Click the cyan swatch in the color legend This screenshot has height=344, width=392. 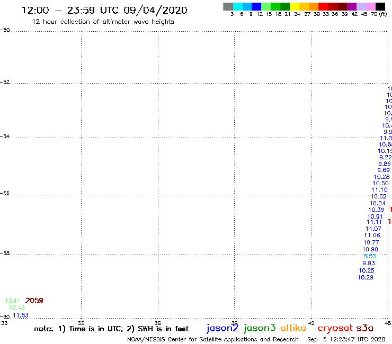[238, 6]
